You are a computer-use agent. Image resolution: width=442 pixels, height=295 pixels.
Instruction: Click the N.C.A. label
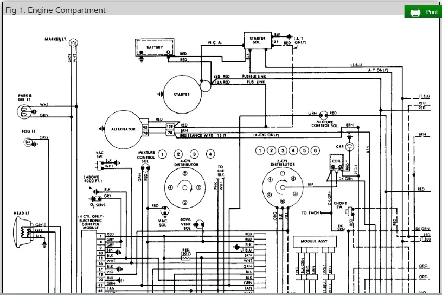pos(215,42)
